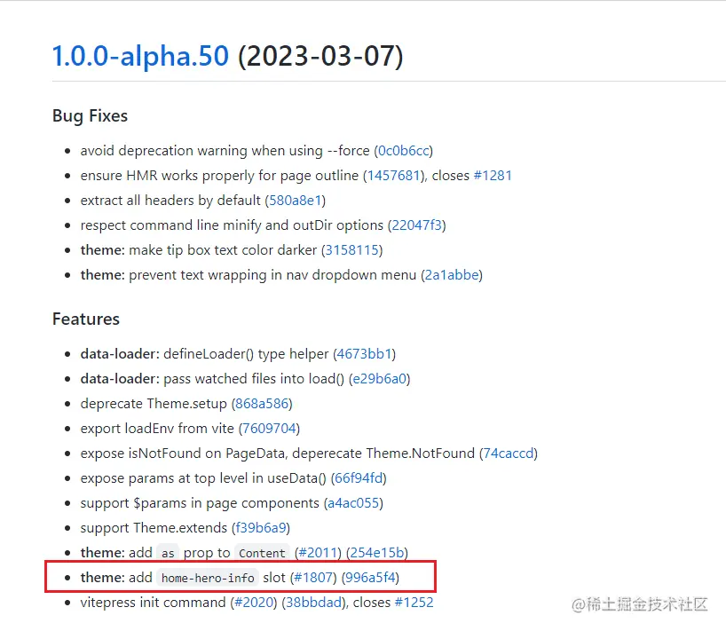The height and width of the screenshot is (631, 726).
Task: Open commit a4ac055 link
Action: pos(354,503)
